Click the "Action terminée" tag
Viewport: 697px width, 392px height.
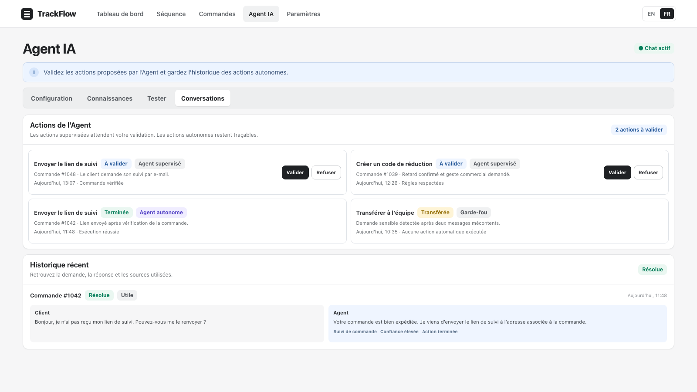pos(440,332)
